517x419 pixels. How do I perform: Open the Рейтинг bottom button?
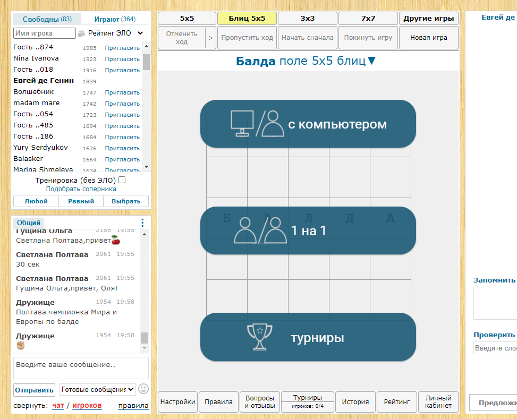pos(397,402)
